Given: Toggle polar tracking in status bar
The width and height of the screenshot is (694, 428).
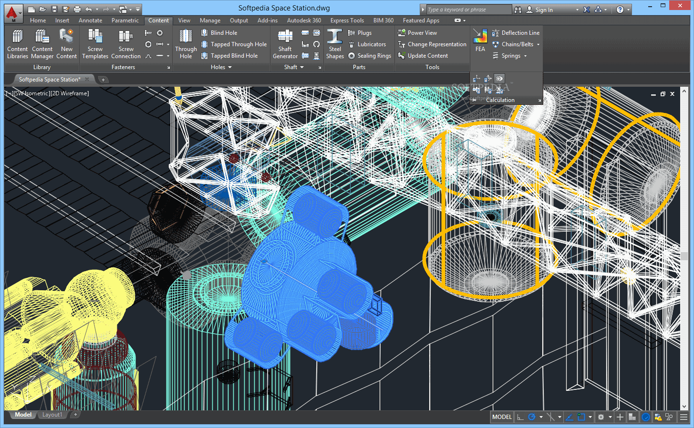Looking at the screenshot, I should [x=532, y=417].
